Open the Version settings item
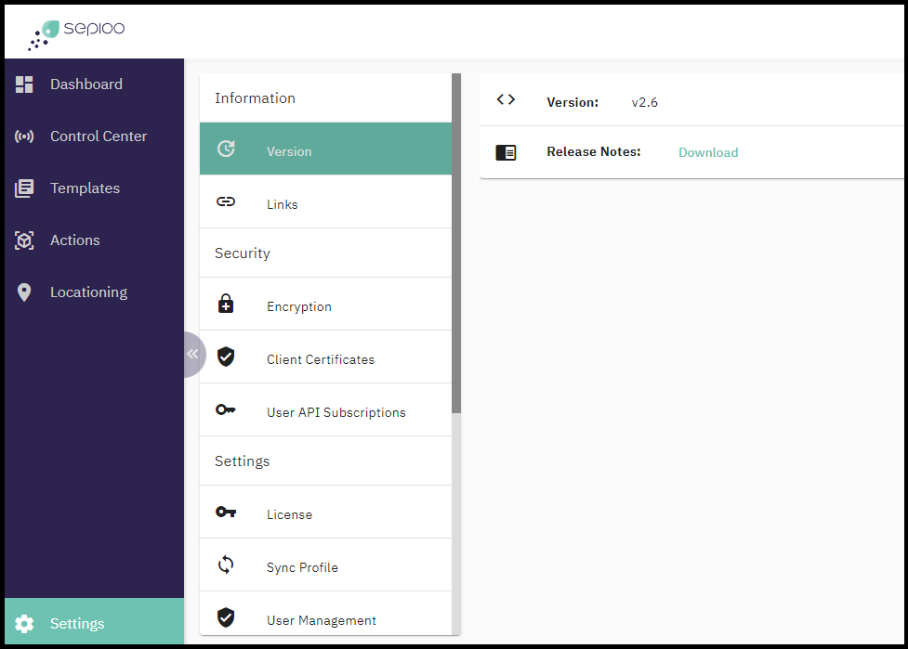The height and width of the screenshot is (649, 908). pyautogui.click(x=289, y=151)
